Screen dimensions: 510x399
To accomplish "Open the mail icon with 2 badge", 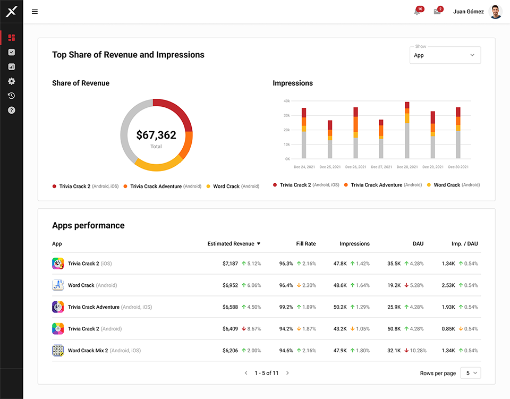I will tap(438, 11).
